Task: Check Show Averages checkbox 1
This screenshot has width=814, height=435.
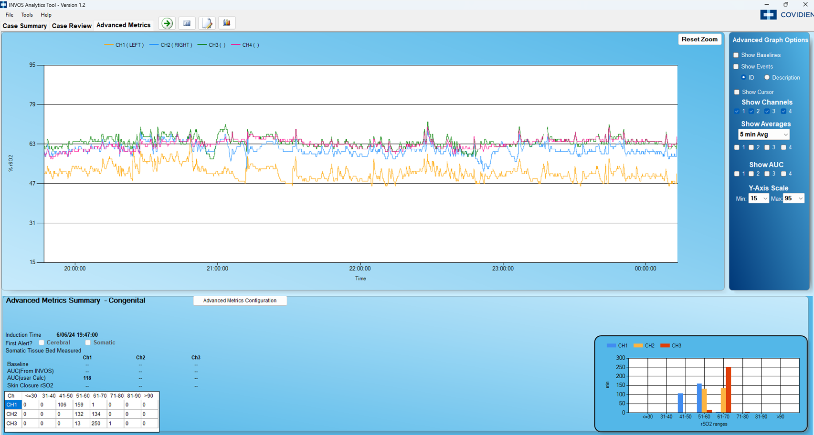Action: (737, 148)
